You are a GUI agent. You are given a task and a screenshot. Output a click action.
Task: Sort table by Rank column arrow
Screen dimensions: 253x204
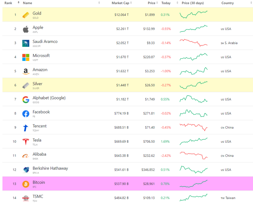pos(18,3)
